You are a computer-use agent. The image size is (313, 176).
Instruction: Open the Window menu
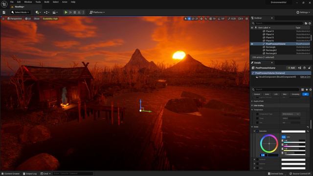tap(28, 2)
